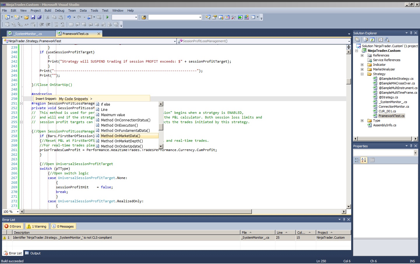This screenshot has height=264, width=420.
Task: Toggle Categorized view in Properties panel
Action: pyautogui.click(x=357, y=160)
